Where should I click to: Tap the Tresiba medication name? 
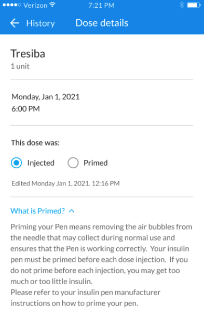[28, 54]
